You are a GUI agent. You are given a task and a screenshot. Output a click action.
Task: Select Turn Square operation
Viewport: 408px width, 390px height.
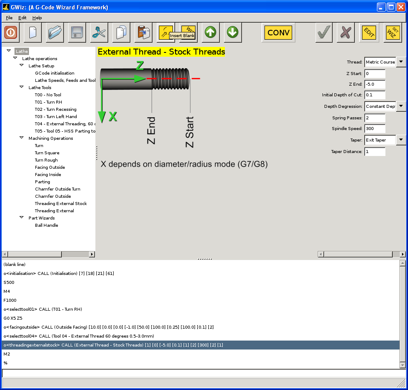(47, 153)
